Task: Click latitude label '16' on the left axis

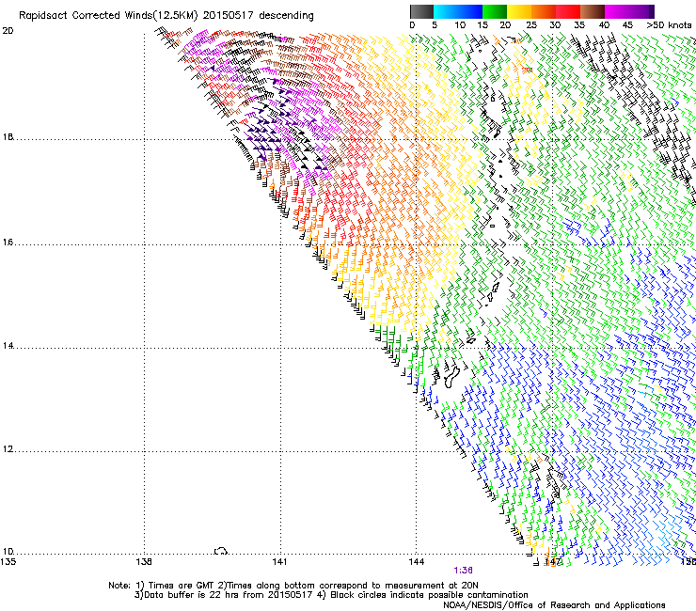Action: 8,243
